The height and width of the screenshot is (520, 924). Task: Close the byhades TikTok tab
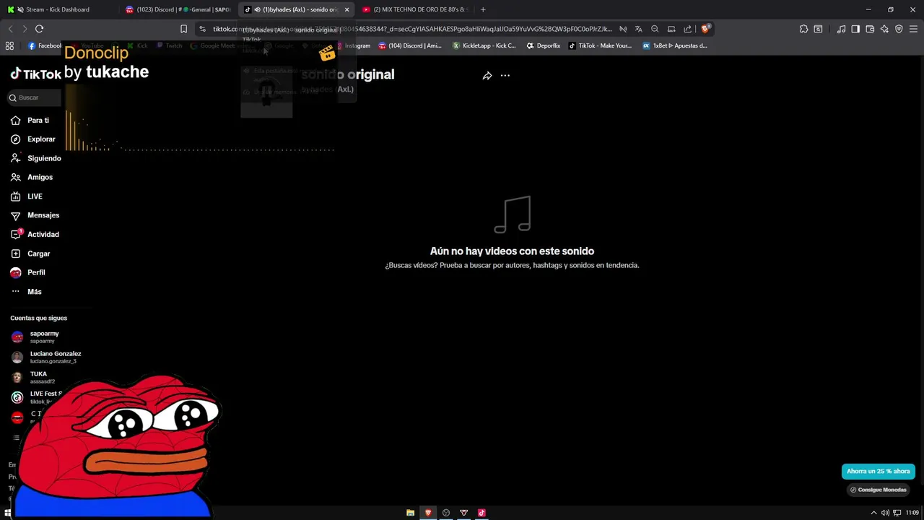click(346, 9)
